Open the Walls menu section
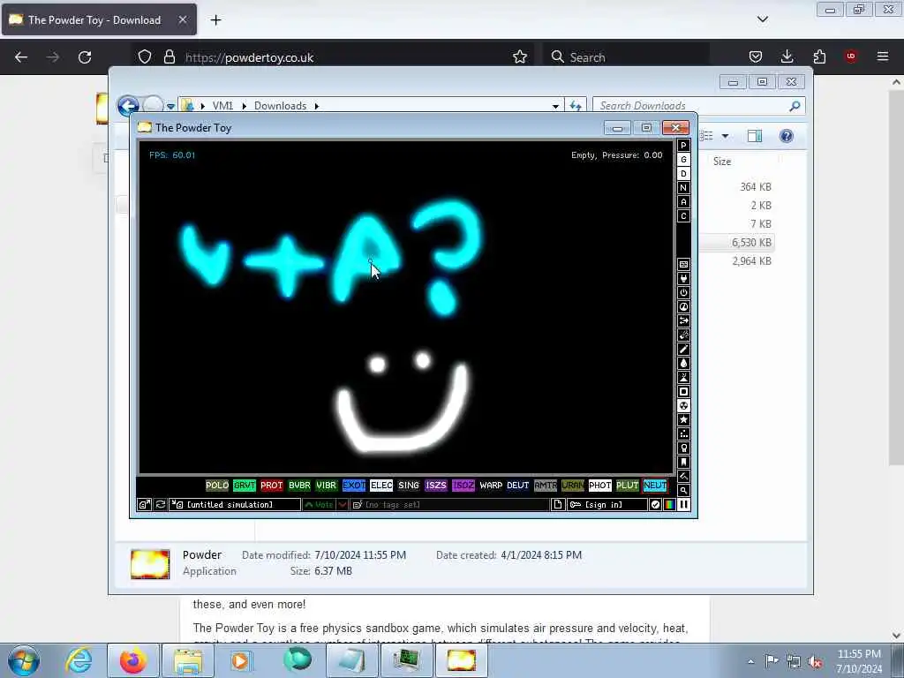Image resolution: width=904 pixels, height=678 pixels. 684,265
